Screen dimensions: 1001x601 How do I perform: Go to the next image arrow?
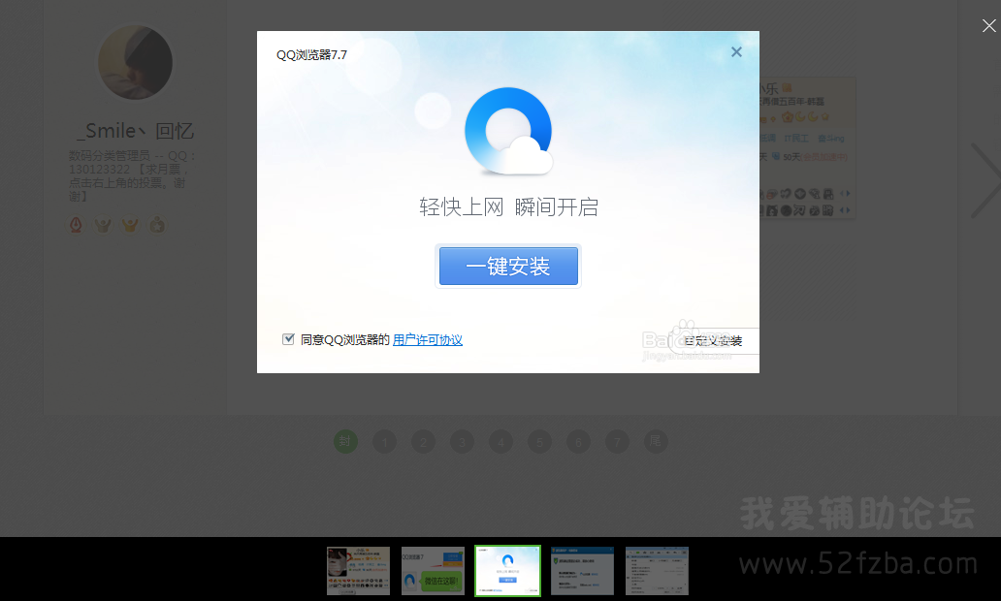(x=985, y=181)
